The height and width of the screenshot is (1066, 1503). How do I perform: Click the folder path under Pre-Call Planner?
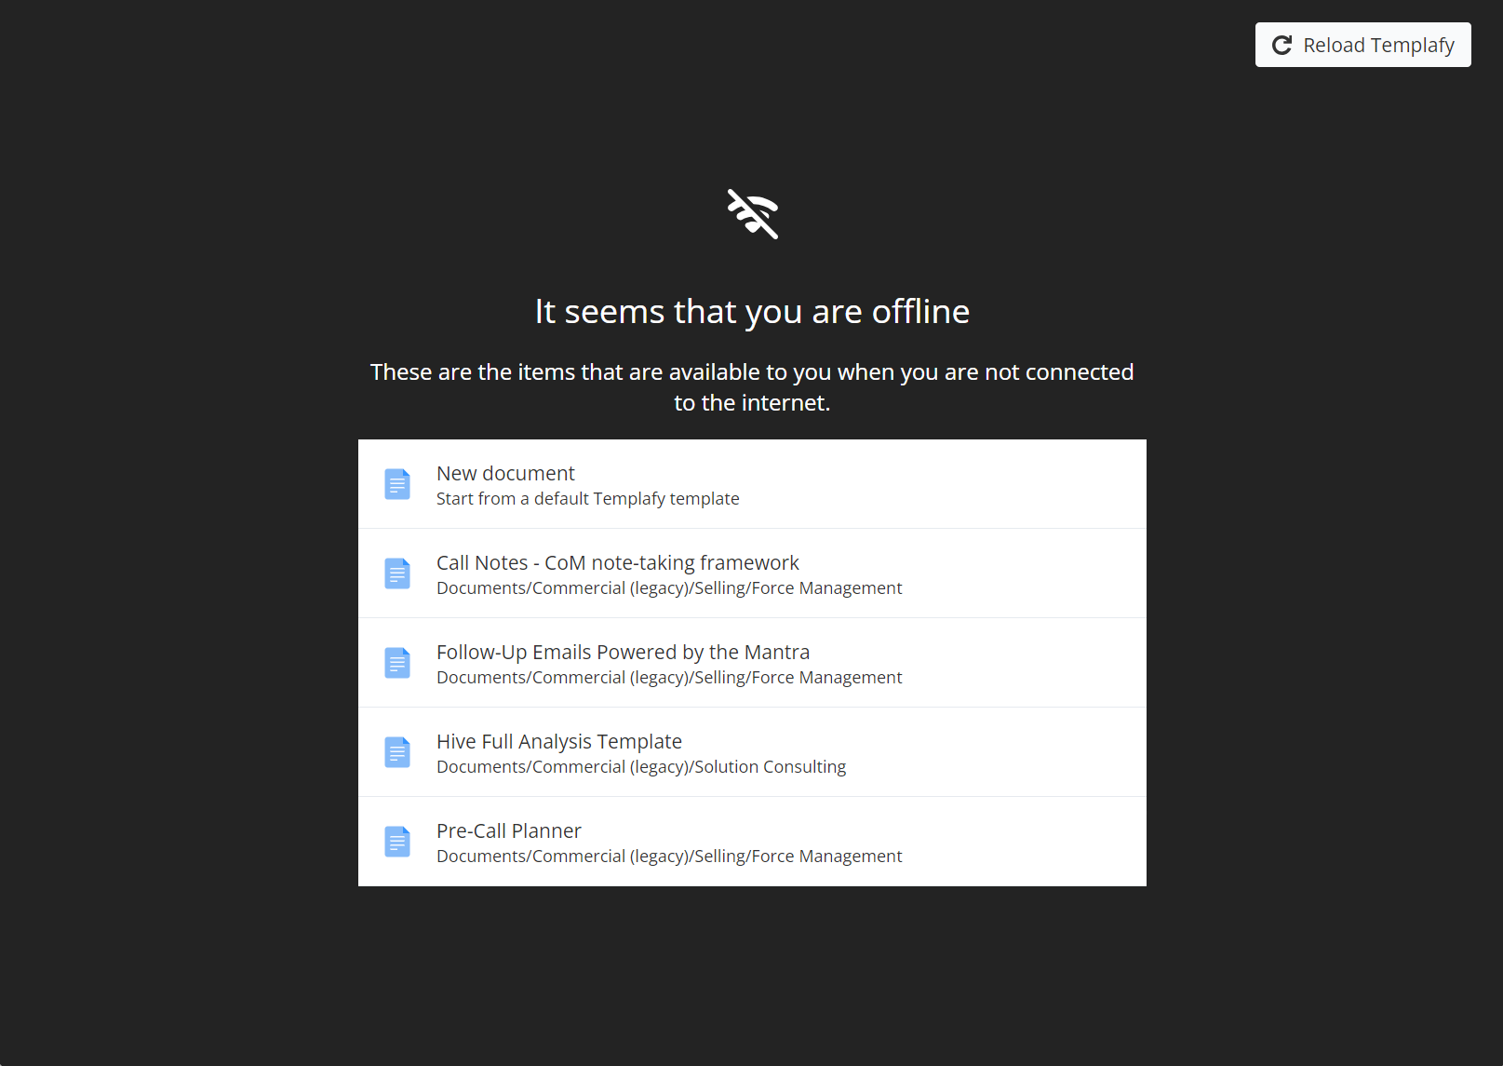669,857
